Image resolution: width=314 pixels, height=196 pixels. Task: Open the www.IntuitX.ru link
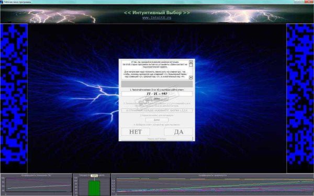157,18
